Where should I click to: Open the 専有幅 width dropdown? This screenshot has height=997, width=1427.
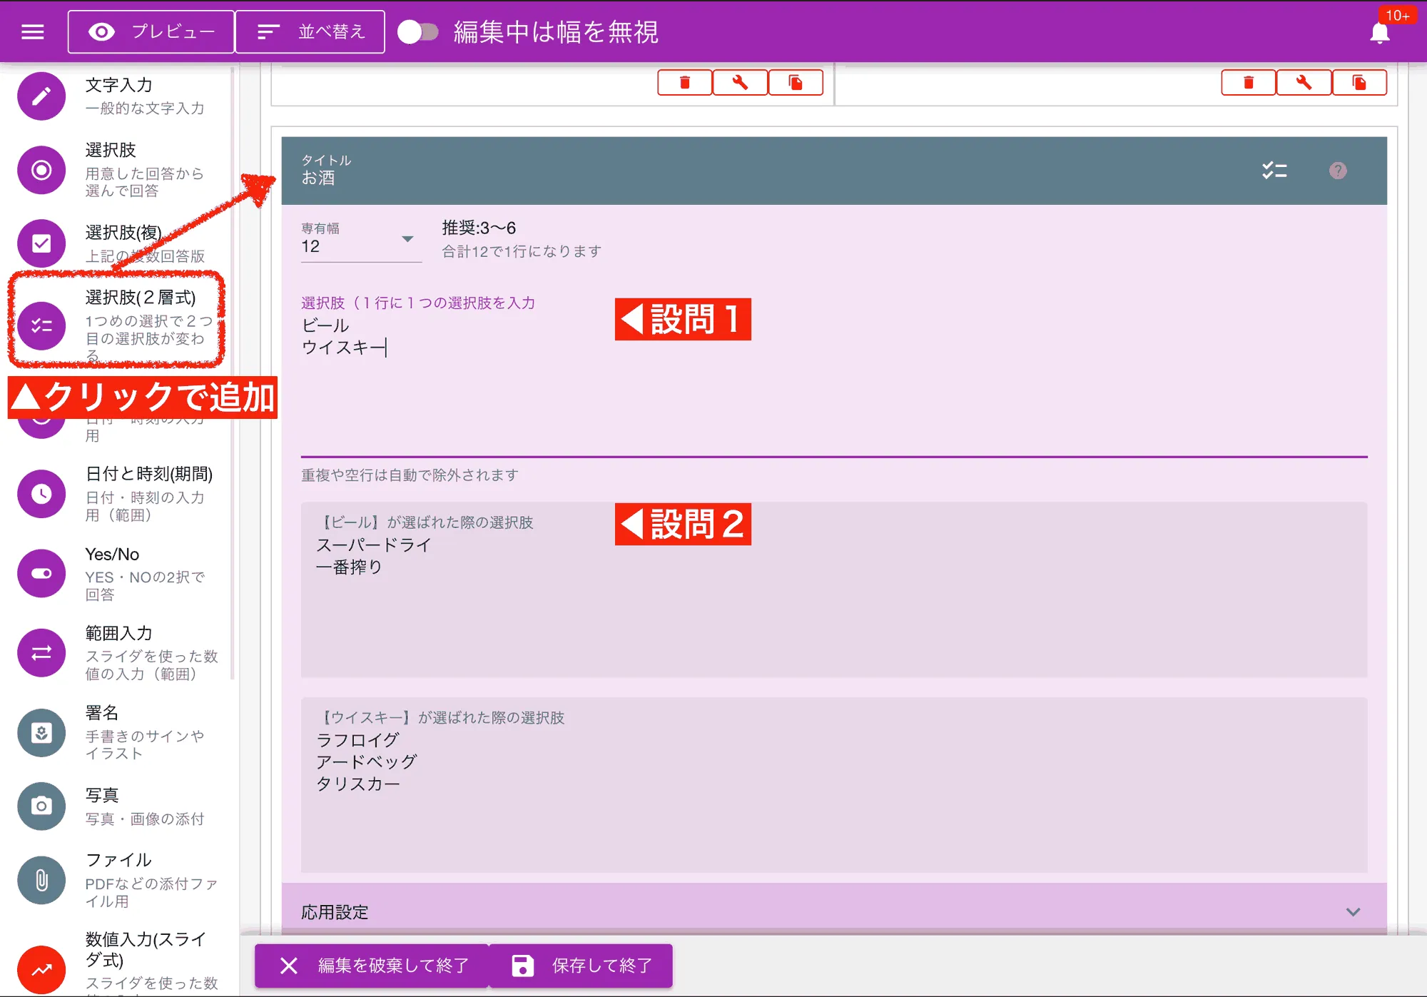tap(407, 240)
